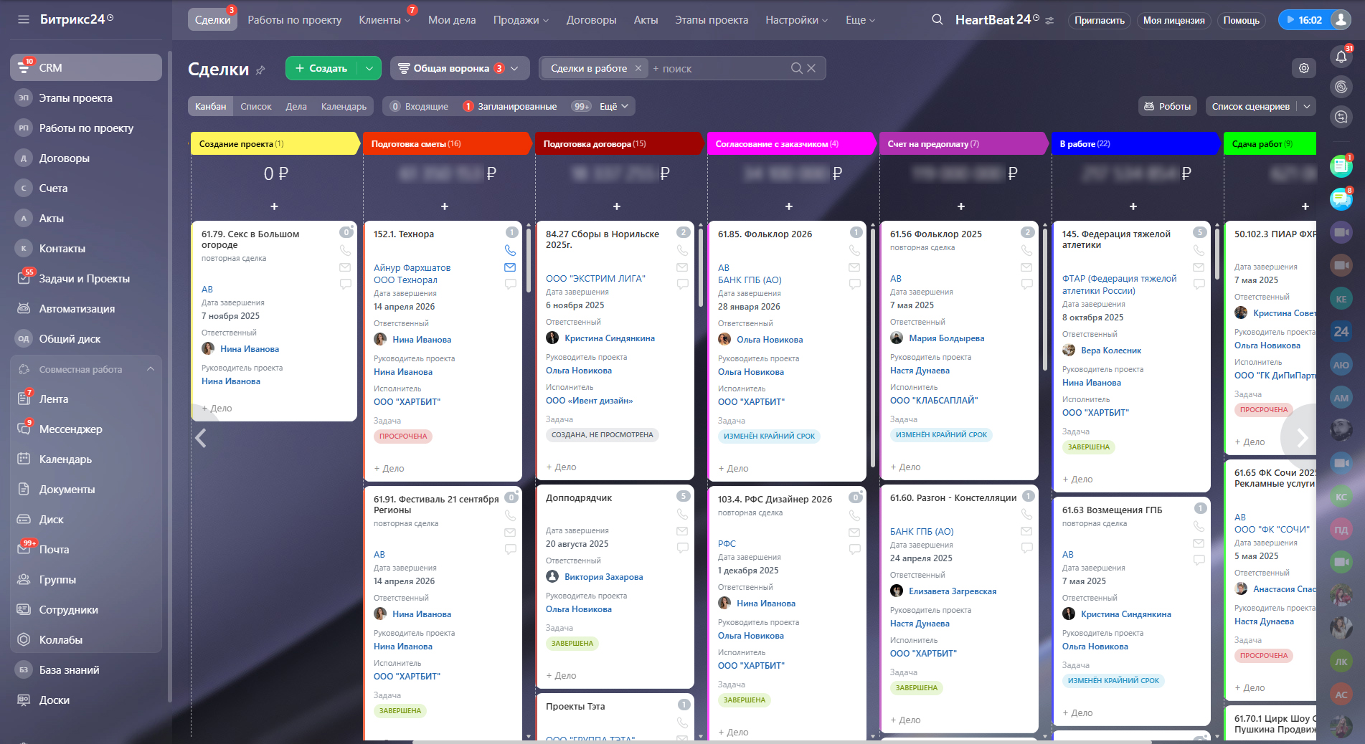Open Договоры in the top menu

pos(591,20)
